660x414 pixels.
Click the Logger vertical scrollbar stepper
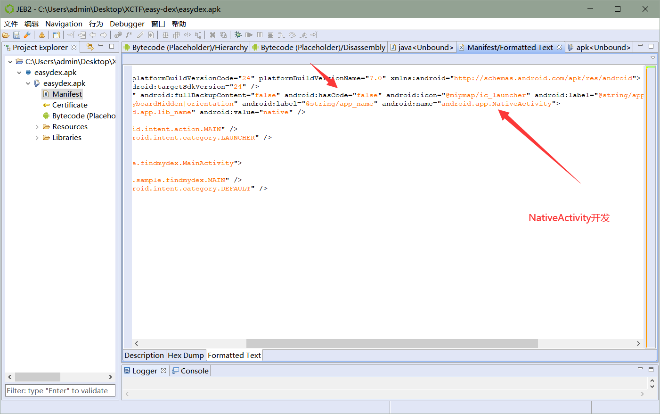pos(652,383)
